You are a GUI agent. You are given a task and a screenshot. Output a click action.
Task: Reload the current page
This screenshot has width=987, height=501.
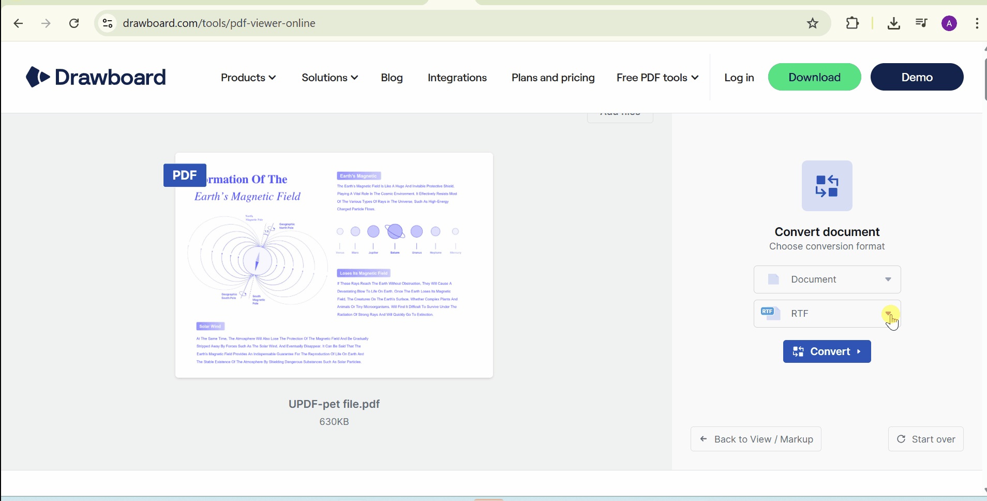coord(74,23)
